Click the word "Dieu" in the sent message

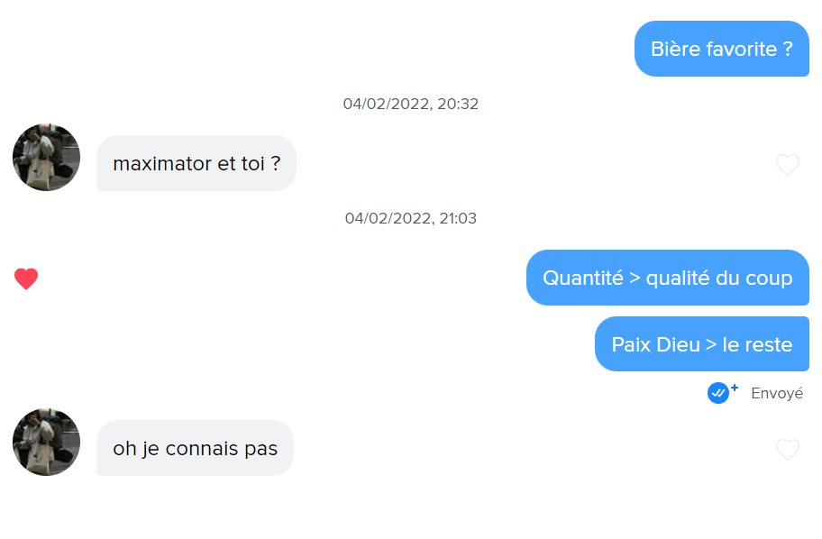coord(678,344)
